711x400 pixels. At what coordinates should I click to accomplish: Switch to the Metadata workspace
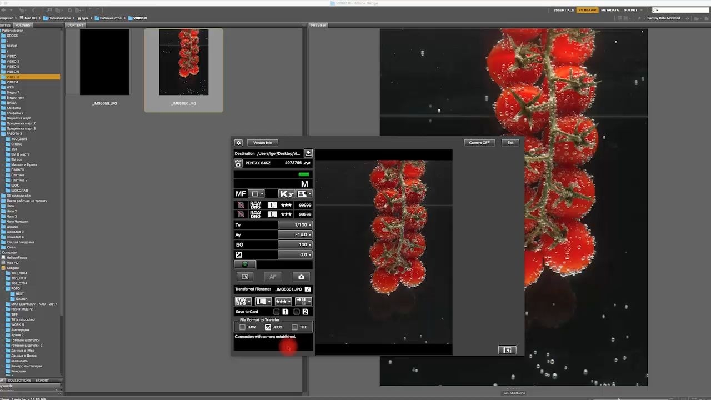click(610, 10)
